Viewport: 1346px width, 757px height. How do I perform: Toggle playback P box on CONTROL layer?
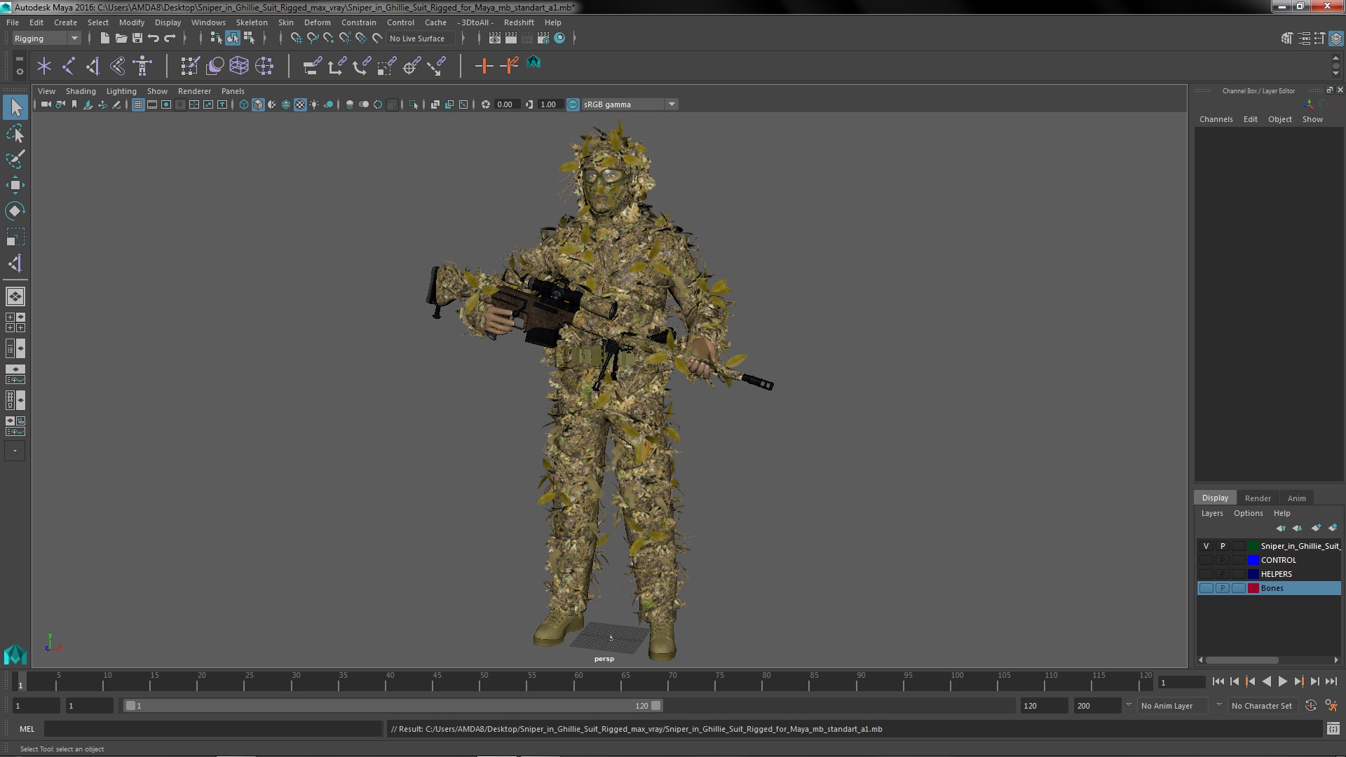point(1223,560)
